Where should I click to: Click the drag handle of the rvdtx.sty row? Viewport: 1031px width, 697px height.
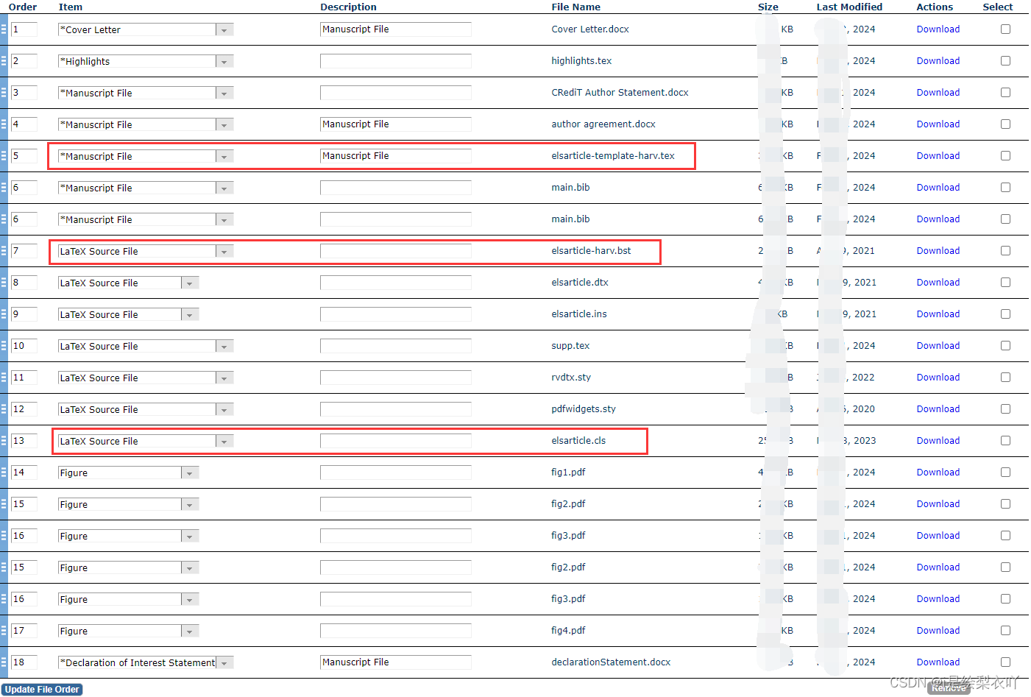[4, 378]
